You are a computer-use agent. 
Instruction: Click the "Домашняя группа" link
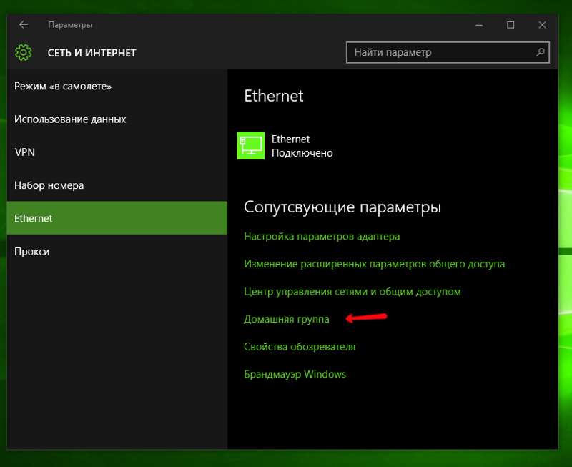click(287, 319)
